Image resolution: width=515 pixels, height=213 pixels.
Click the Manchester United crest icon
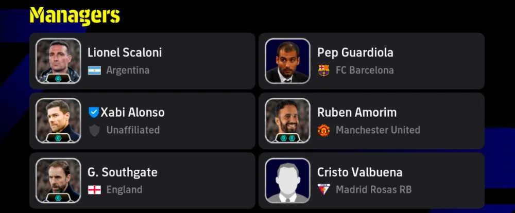[x=323, y=130]
